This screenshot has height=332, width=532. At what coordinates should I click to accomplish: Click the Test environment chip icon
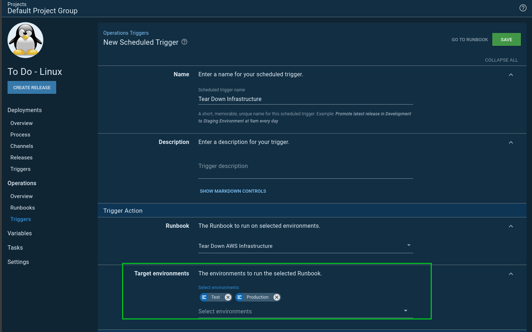point(204,297)
